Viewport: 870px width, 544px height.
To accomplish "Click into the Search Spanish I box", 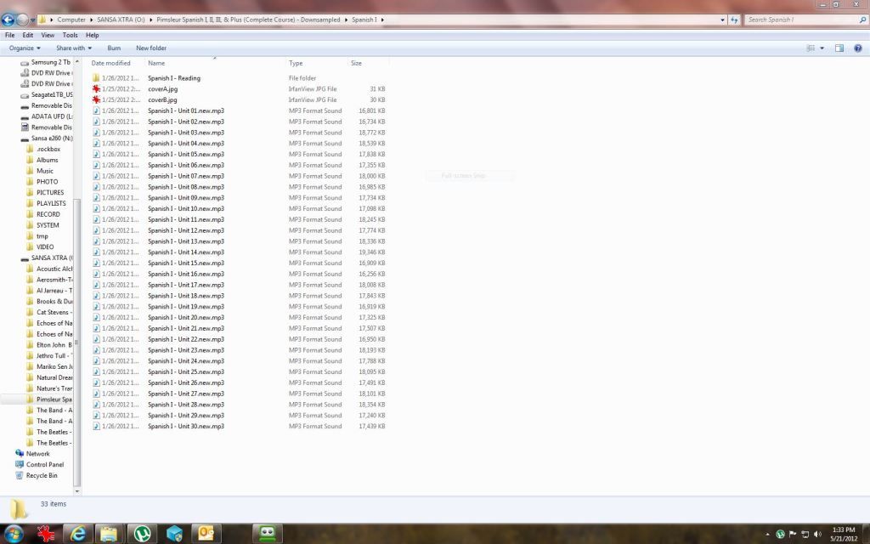I will [802, 20].
